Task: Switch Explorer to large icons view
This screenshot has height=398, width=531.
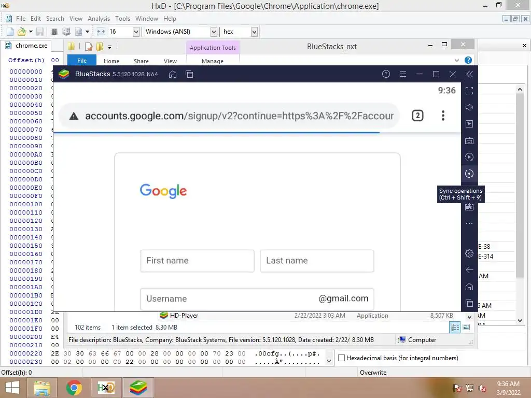Action: (466, 328)
